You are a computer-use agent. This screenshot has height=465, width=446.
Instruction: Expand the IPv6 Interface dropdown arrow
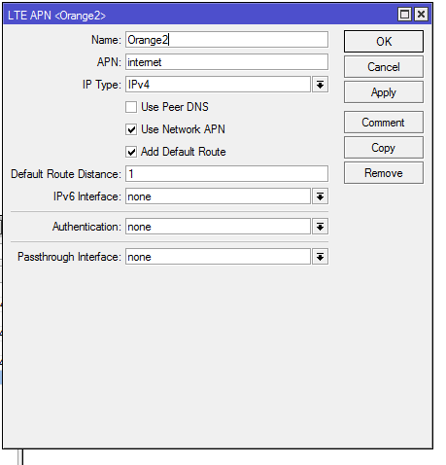coord(320,197)
